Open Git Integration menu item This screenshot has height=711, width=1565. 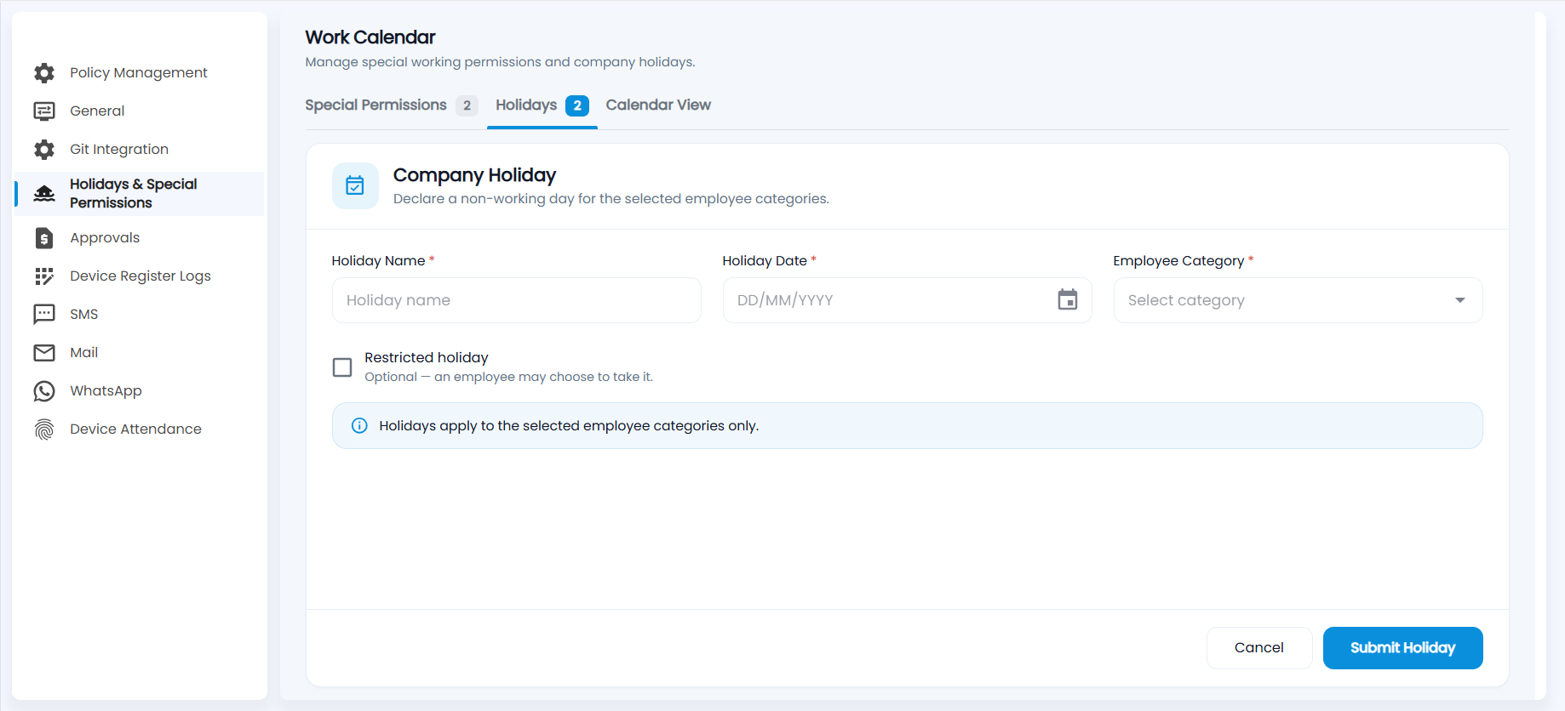tap(139, 150)
